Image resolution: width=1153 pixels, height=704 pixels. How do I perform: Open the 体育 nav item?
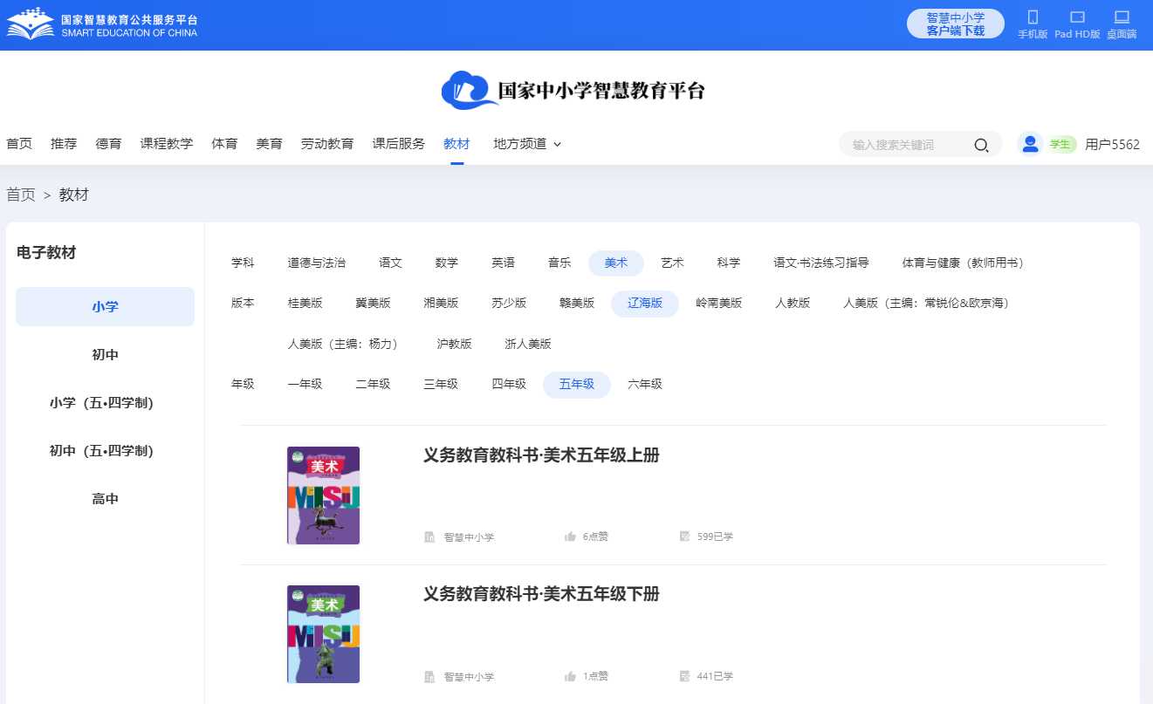(x=224, y=144)
